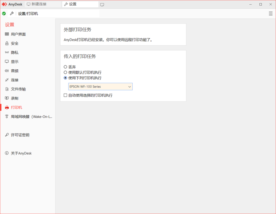Maximize the AnyDesk window
The height and width of the screenshot is (214, 276).
pos(260,4)
